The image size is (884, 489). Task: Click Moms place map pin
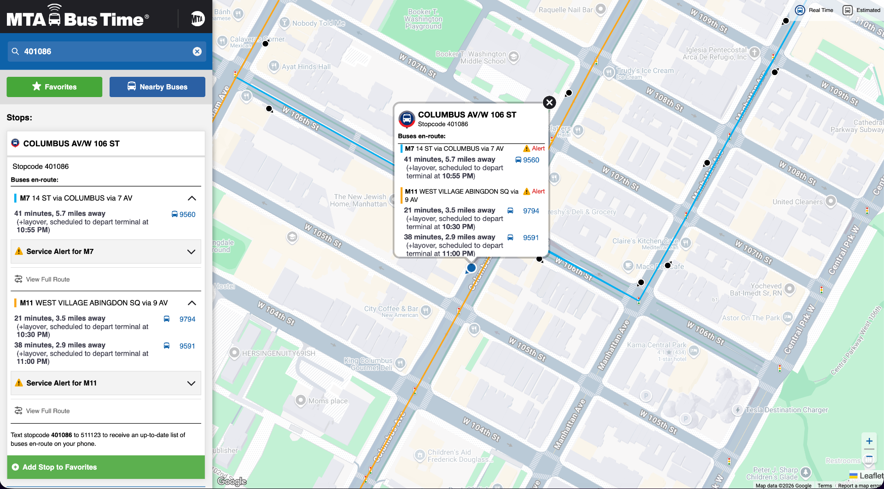point(301,400)
